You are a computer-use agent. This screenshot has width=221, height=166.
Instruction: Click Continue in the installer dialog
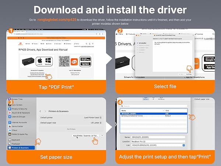coord(189,74)
